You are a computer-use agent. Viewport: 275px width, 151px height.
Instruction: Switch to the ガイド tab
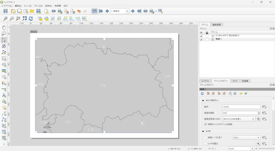[235, 81]
